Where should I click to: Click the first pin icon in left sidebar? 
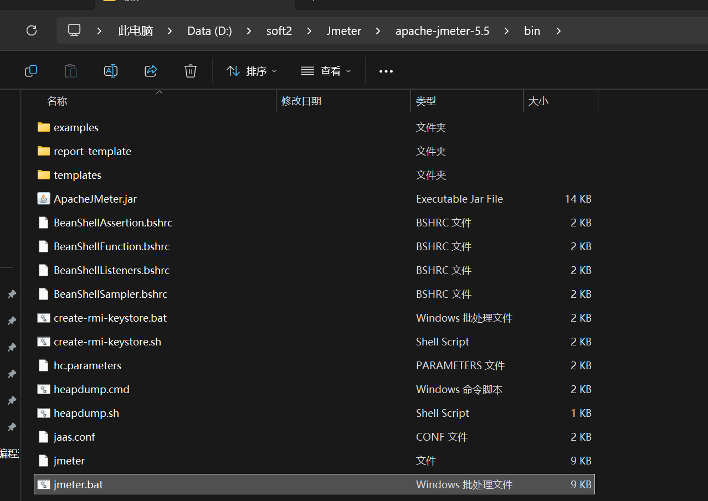pos(11,294)
